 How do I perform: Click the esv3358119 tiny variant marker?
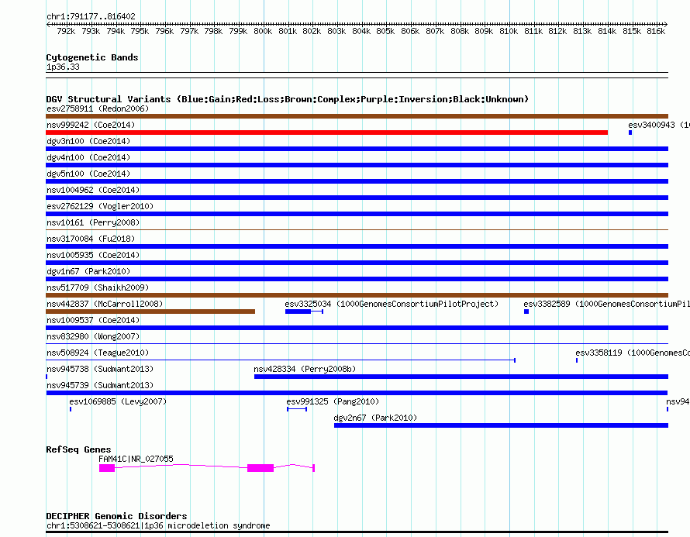click(577, 360)
